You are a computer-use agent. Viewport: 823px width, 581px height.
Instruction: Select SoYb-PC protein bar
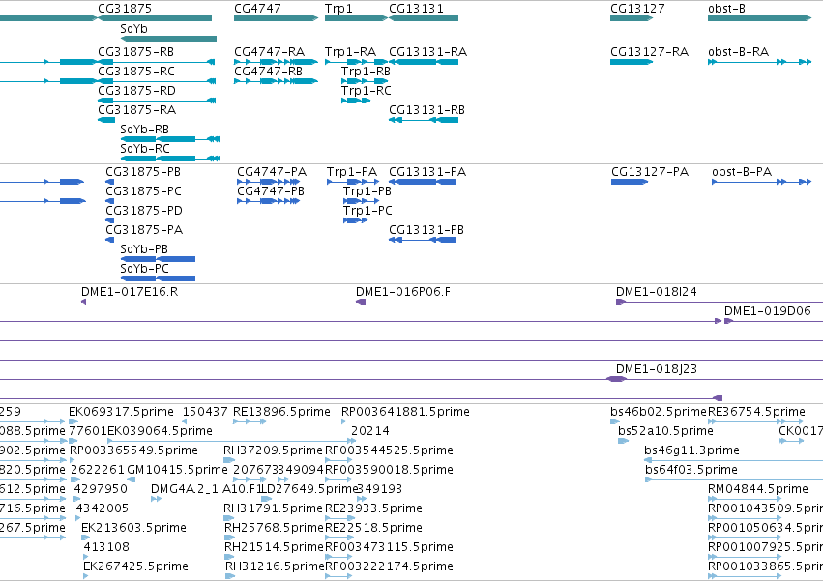click(x=158, y=278)
